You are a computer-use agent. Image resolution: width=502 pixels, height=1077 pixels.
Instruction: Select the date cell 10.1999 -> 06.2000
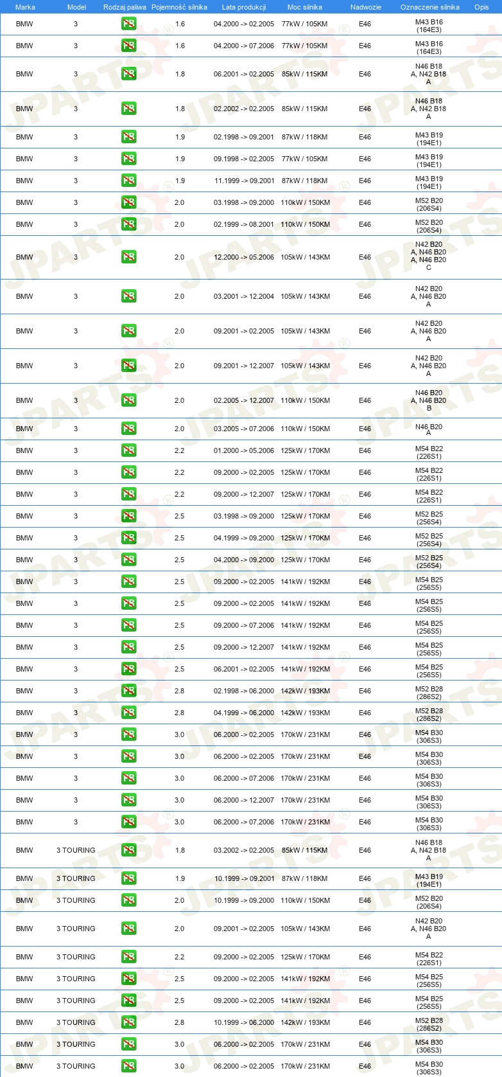(x=244, y=1022)
